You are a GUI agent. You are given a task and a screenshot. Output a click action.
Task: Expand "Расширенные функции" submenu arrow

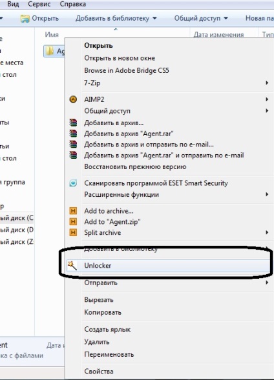[x=267, y=194]
